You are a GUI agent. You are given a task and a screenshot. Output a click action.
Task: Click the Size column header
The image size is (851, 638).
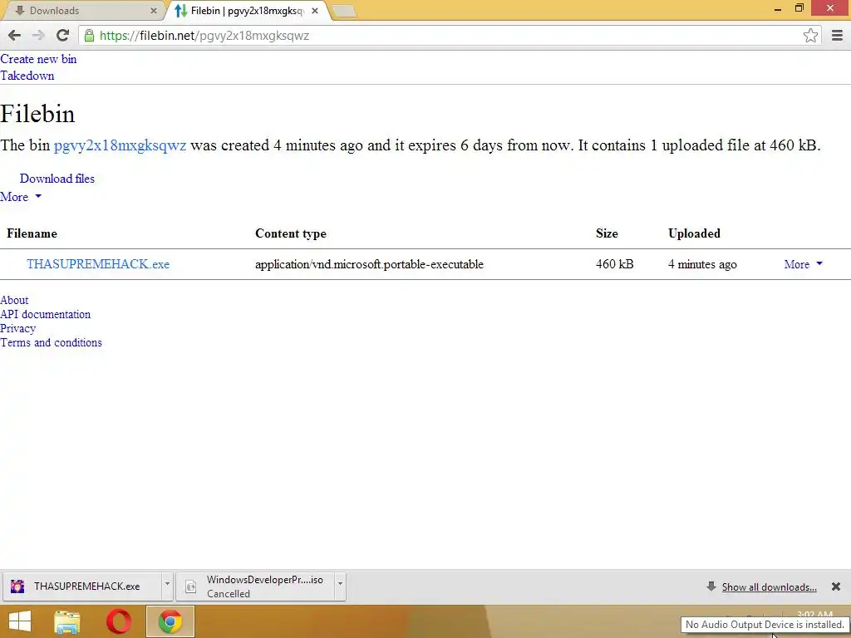pos(607,233)
